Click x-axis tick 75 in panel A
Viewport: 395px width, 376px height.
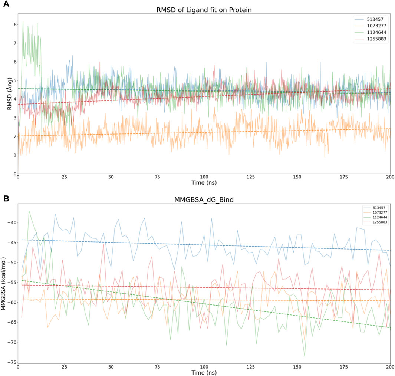[x=158, y=177]
